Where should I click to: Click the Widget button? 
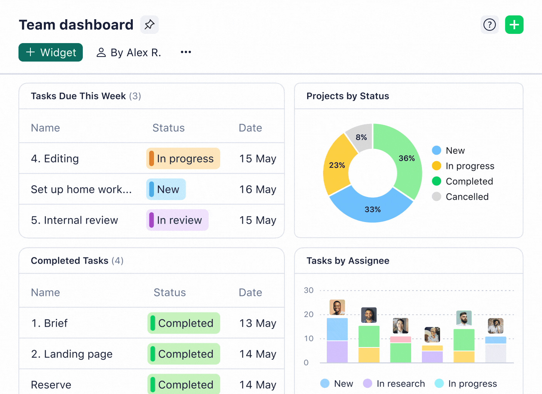pos(50,52)
